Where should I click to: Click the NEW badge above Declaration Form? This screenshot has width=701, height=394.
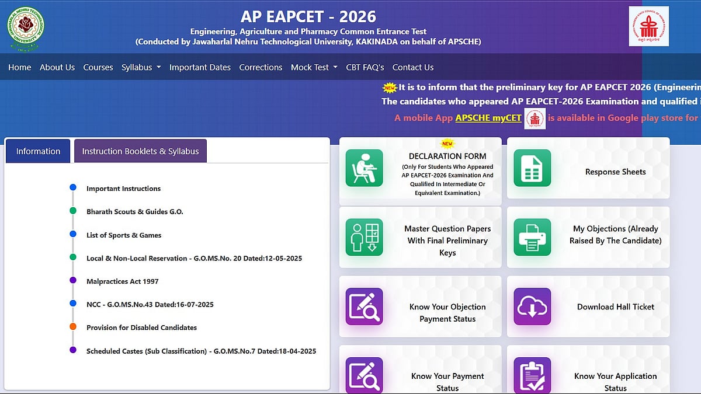(447, 144)
